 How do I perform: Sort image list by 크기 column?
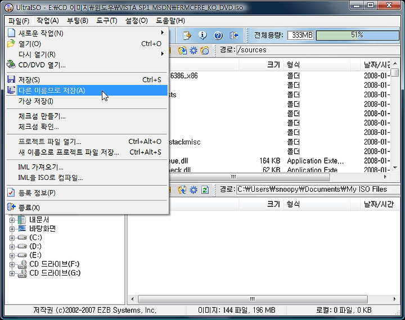click(x=261, y=65)
